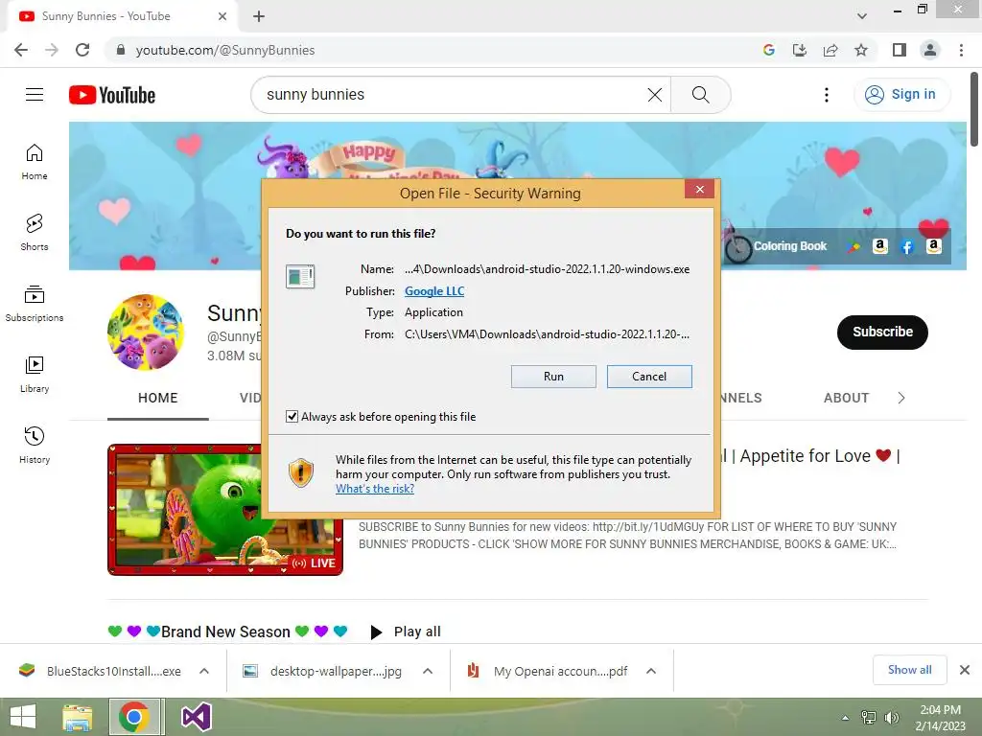Open Shorts in the YouTube sidebar
This screenshot has height=736, width=982.
pos(35,232)
